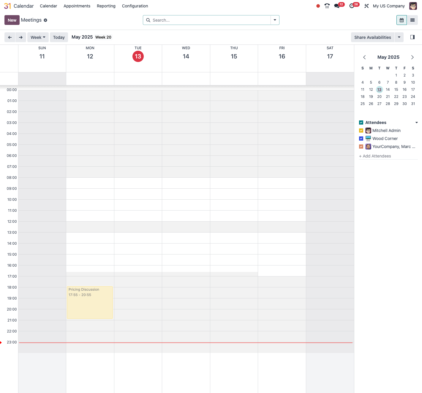Screen dimensions: 422x393
Task: Click the Search input field
Action: (211, 20)
